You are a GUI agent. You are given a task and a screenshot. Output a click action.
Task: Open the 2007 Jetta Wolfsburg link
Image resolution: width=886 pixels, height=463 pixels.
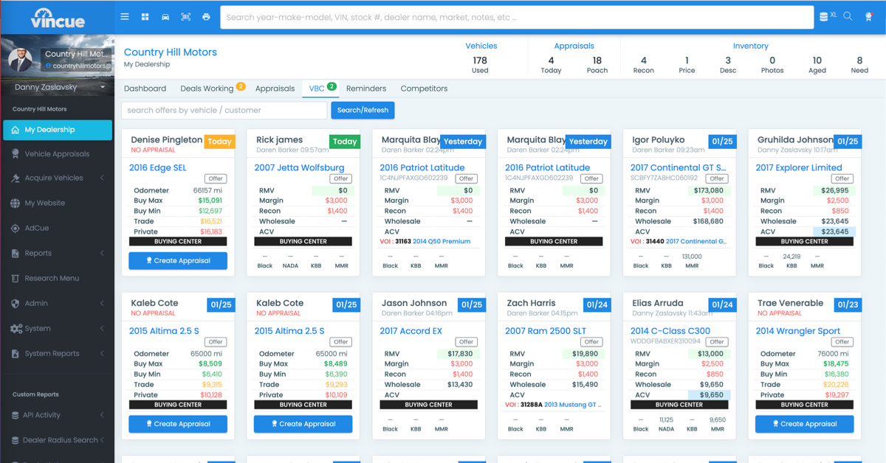point(299,168)
